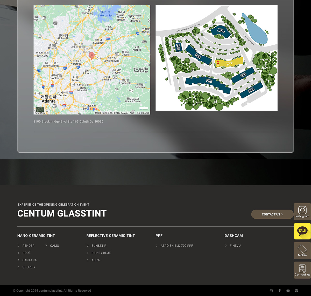
Task: Click Building 500 on the site map
Action: coord(251,90)
